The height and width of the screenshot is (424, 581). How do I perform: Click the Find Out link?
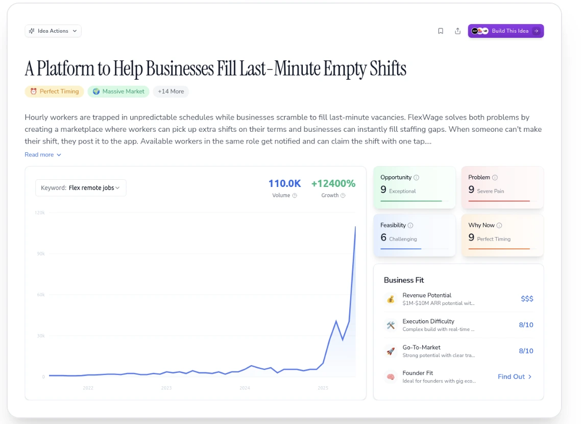pyautogui.click(x=515, y=377)
